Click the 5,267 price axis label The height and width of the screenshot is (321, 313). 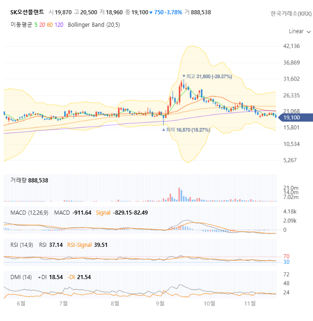(x=290, y=160)
